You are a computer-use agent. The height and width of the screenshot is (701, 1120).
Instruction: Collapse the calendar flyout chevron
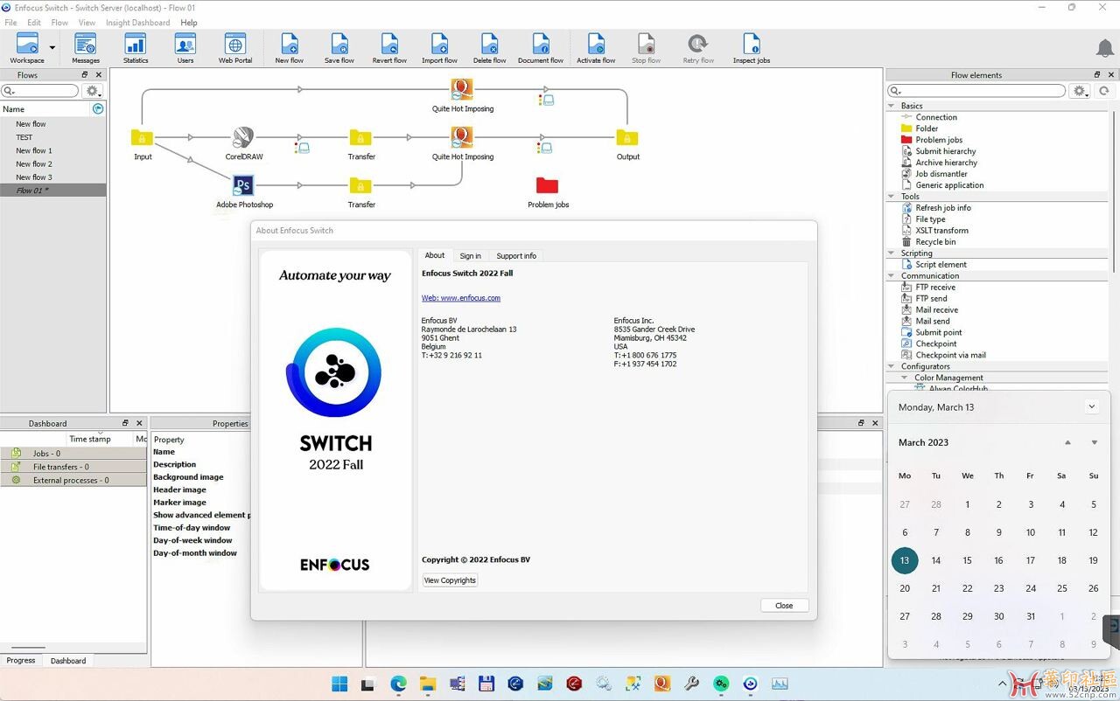pyautogui.click(x=1091, y=406)
